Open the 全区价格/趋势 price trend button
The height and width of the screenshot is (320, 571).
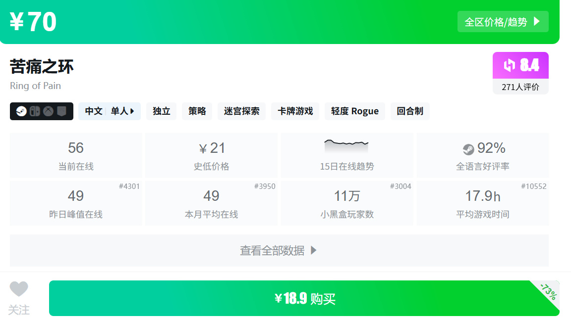(503, 22)
